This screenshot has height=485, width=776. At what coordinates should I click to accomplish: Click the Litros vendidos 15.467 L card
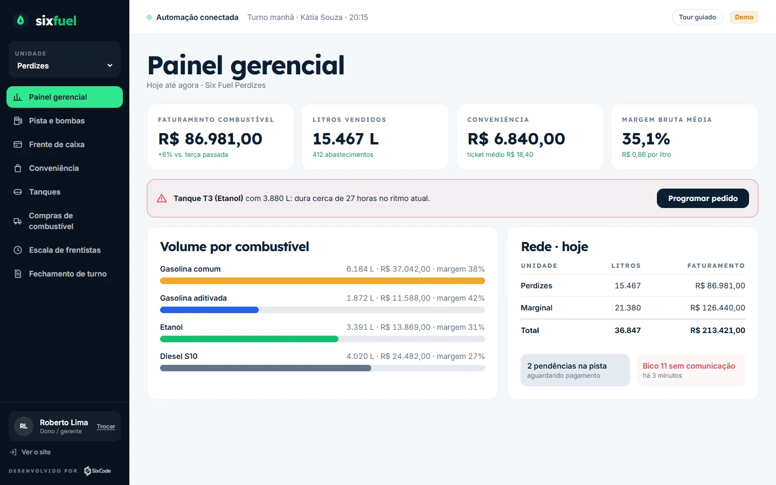[x=375, y=137]
